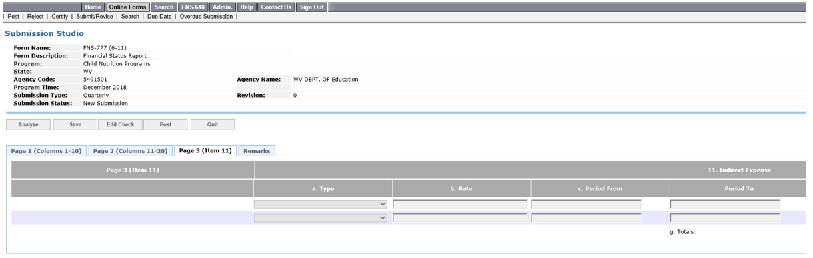This screenshot has width=813, height=258.
Task: Open the Online Forms menu
Action: pos(127,7)
